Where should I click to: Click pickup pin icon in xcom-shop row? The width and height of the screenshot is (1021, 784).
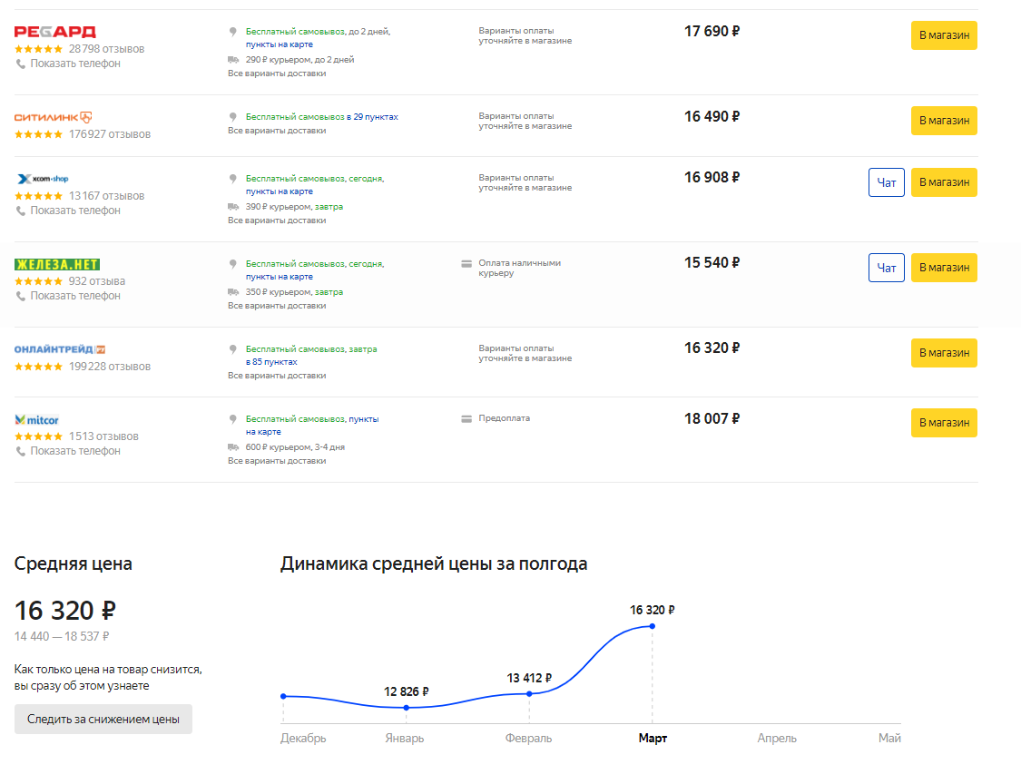pos(232,179)
